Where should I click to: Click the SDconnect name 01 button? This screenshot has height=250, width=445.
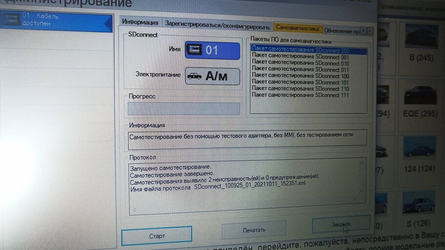pyautogui.click(x=212, y=50)
